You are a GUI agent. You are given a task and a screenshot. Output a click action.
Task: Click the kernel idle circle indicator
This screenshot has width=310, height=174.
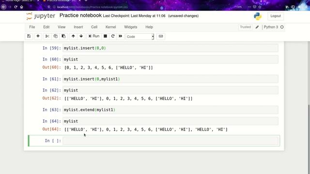pyautogui.click(x=282, y=27)
